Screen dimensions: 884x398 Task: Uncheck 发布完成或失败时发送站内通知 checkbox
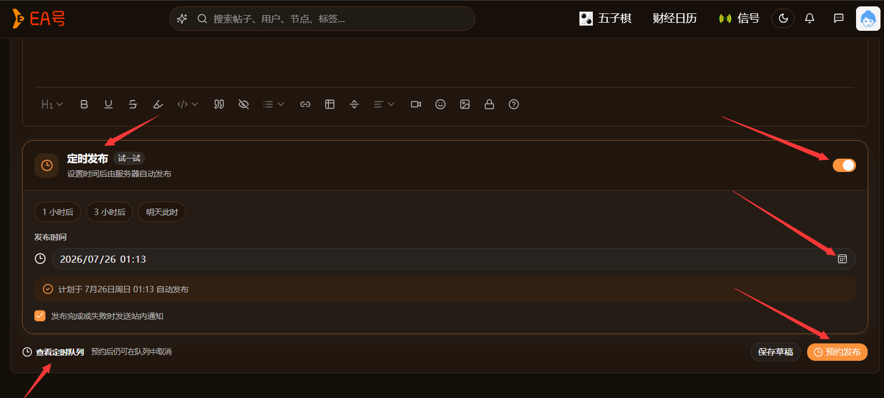(x=40, y=316)
